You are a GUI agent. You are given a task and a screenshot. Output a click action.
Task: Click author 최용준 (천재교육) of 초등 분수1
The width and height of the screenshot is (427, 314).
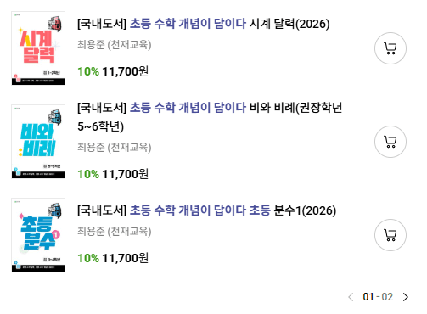pyautogui.click(x=115, y=231)
